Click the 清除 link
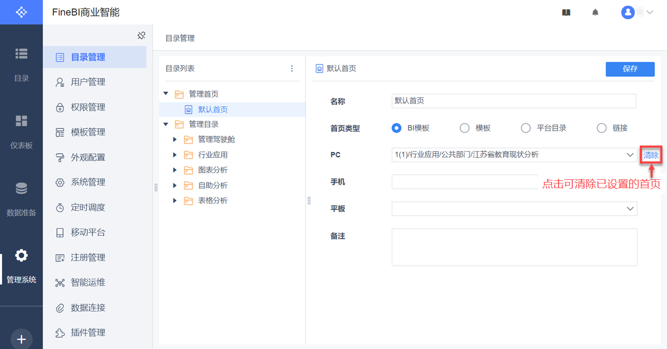This screenshot has width=667, height=349. click(651, 155)
